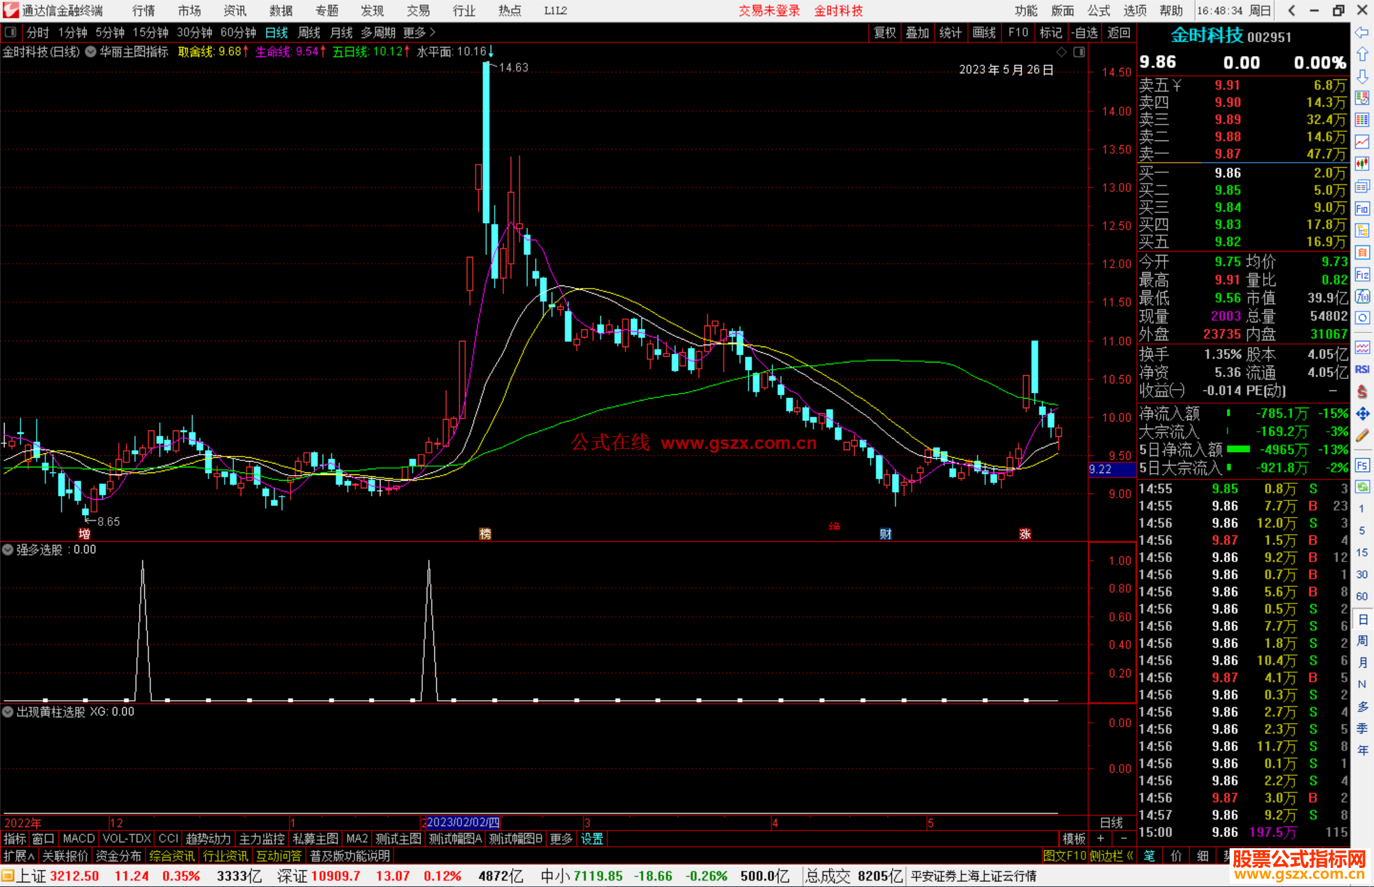Select the pencil drawing tool icon
Viewport: 1374px width, 887px height.
(x=1362, y=436)
